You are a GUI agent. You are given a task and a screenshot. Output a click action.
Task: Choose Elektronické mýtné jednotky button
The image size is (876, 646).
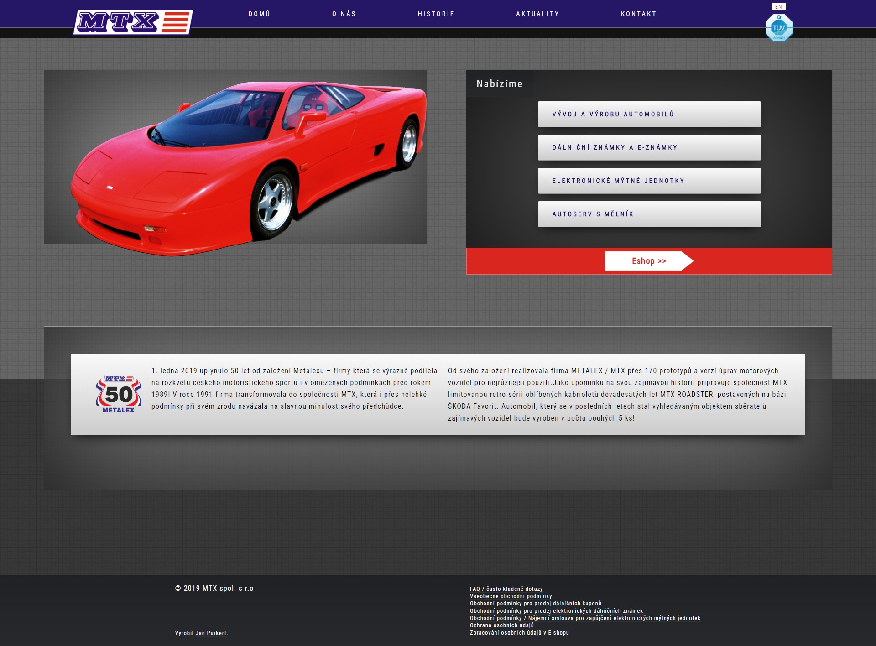pyautogui.click(x=649, y=181)
